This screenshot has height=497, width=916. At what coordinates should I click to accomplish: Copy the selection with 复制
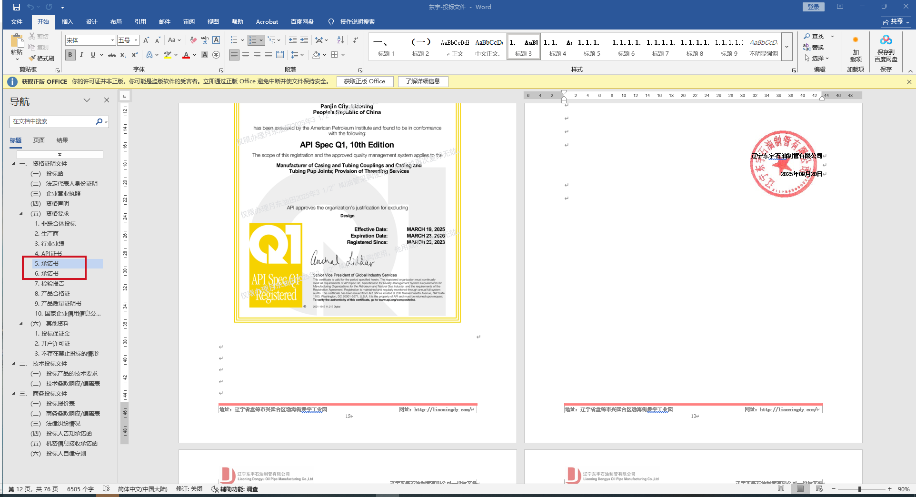[x=39, y=47]
